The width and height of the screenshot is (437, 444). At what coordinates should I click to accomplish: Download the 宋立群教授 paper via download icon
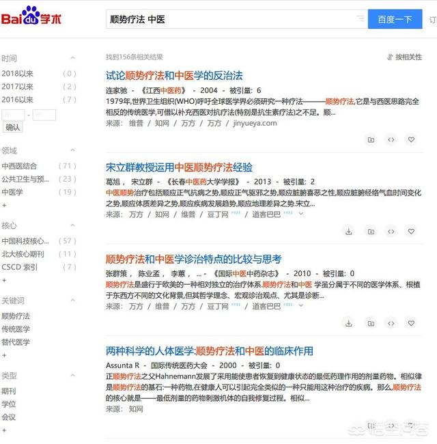coord(349,232)
